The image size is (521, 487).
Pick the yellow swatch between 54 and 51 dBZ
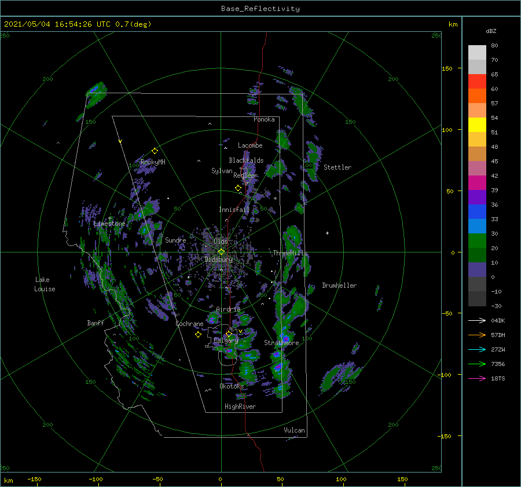click(x=477, y=125)
